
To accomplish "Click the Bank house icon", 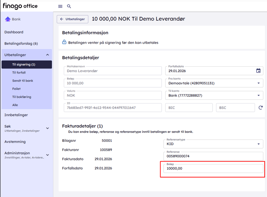I will coord(8,19).
